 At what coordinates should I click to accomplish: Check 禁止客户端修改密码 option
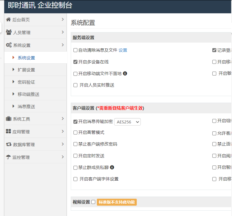pyautogui.click(x=76, y=144)
